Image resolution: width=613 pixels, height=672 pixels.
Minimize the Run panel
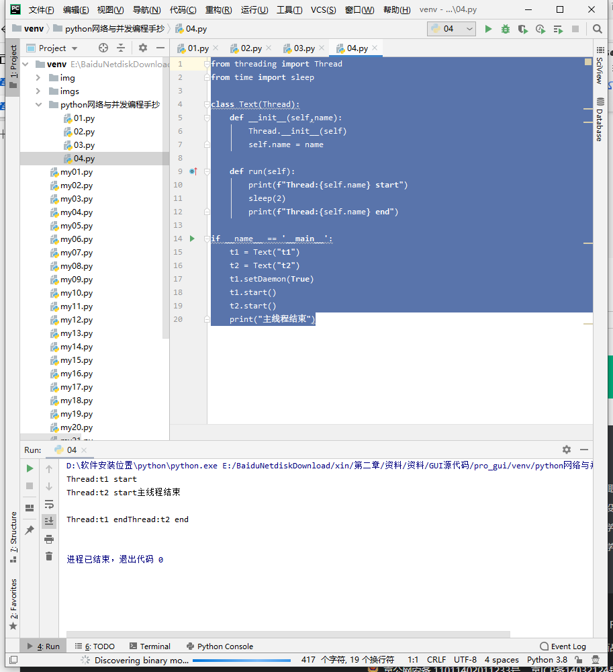584,449
